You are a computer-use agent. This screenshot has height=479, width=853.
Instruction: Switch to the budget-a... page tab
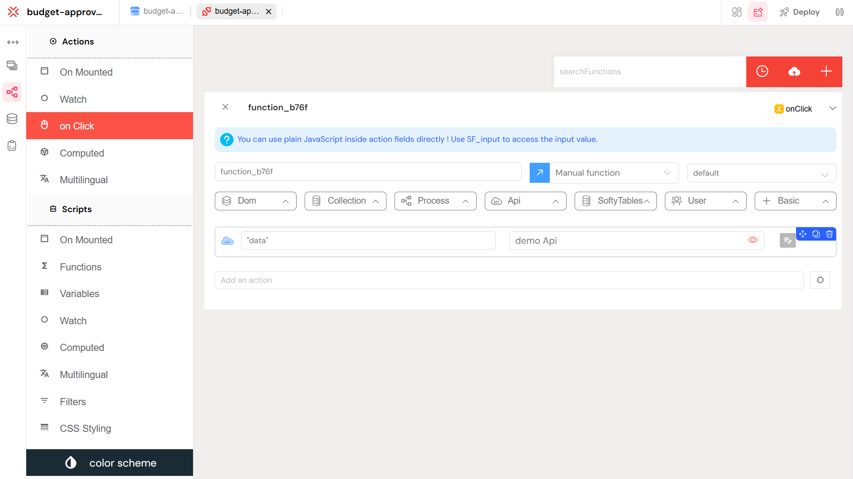pyautogui.click(x=157, y=11)
